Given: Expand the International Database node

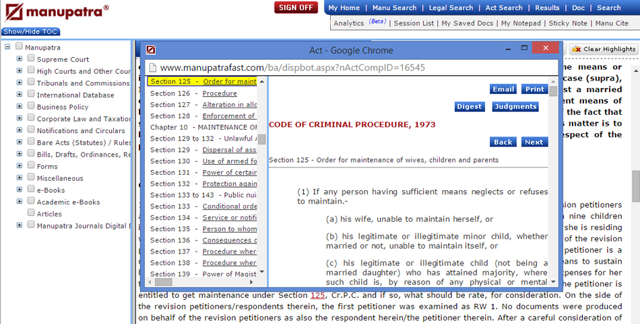Looking at the screenshot, I should [19, 94].
